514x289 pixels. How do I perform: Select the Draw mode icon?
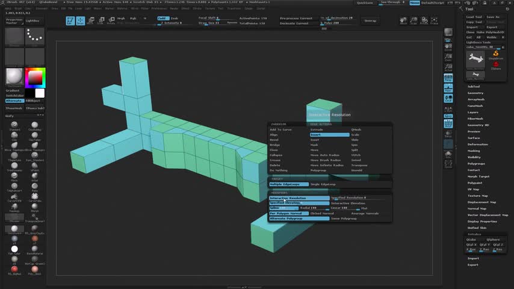click(80, 20)
